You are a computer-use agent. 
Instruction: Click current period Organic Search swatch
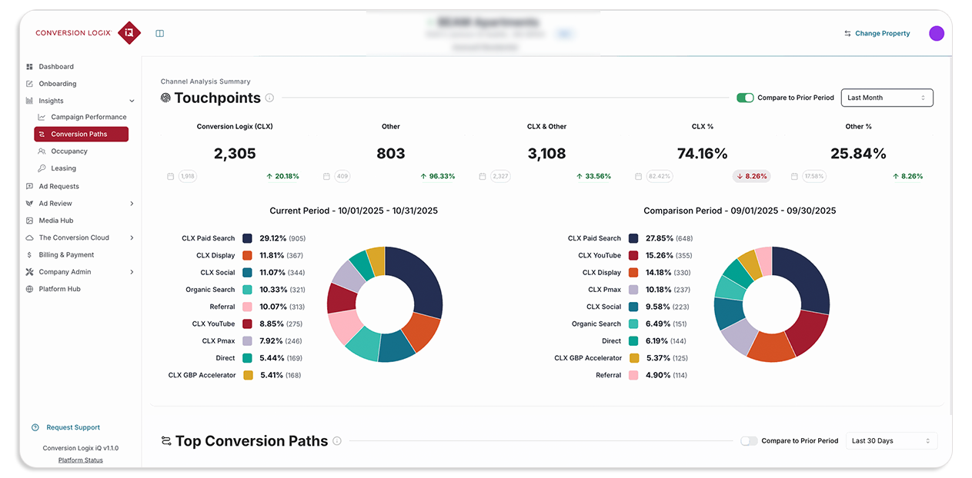[x=248, y=290]
